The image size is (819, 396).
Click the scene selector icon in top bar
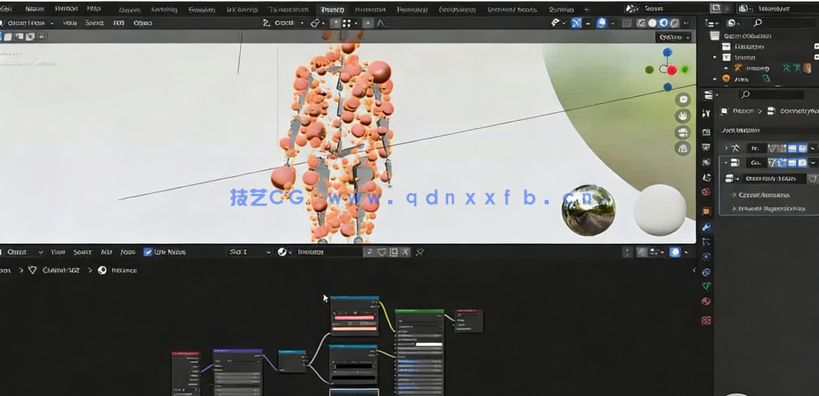click(x=633, y=9)
